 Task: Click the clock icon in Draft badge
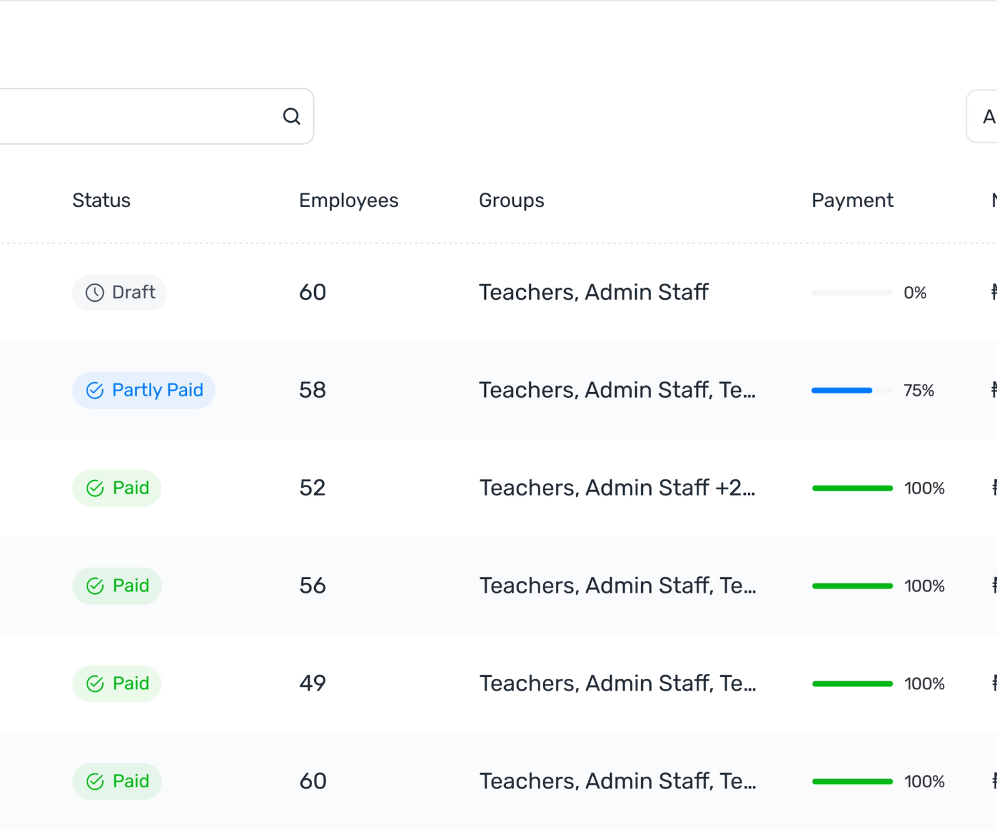(x=95, y=292)
